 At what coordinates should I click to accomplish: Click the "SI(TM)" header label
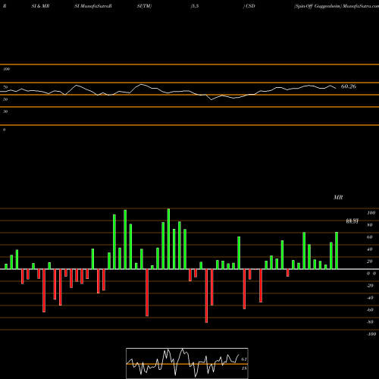pos(144,6)
